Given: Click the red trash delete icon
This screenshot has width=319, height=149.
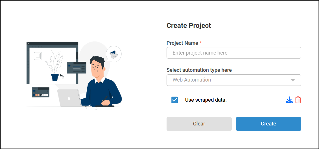Looking at the screenshot, I should (298, 100).
